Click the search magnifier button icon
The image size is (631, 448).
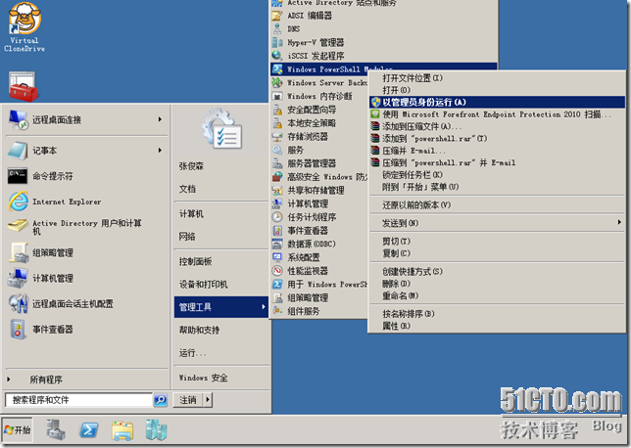coord(160,400)
